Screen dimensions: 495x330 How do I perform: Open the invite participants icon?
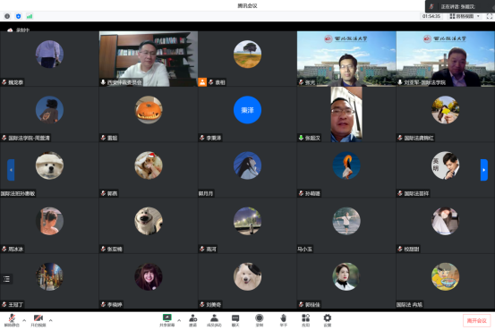tap(192, 320)
